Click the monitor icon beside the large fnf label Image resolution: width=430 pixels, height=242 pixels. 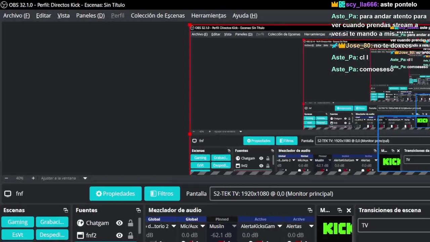(8, 194)
